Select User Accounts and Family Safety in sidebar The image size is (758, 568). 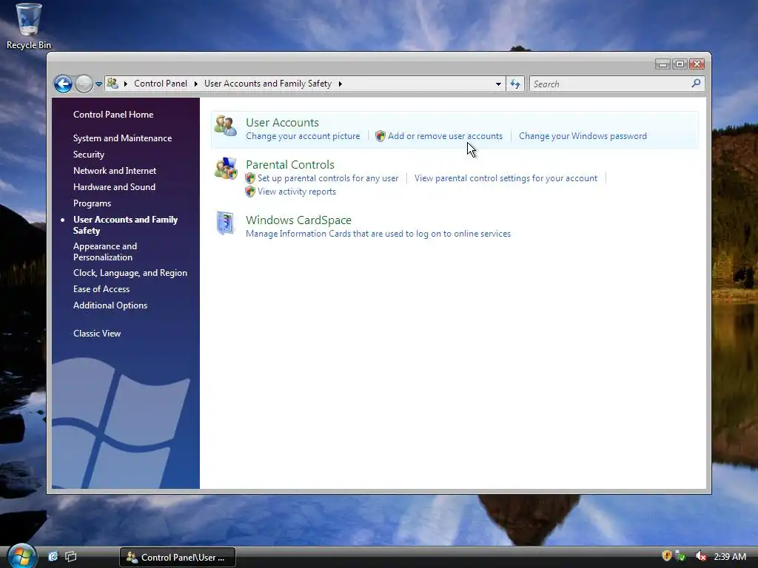(x=125, y=225)
